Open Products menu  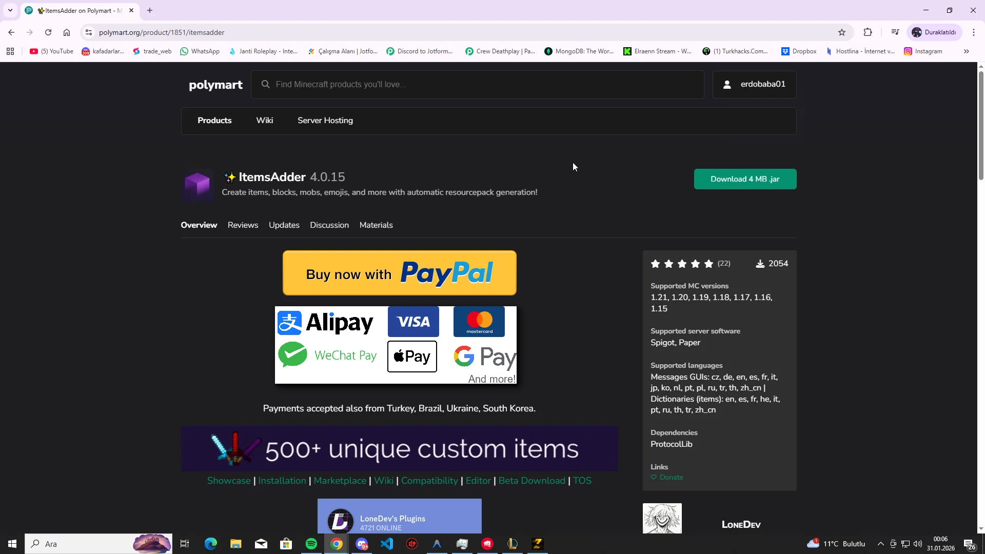[214, 121]
